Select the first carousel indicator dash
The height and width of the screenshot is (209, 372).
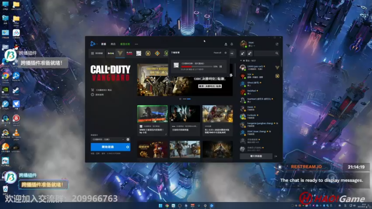tap(184, 99)
